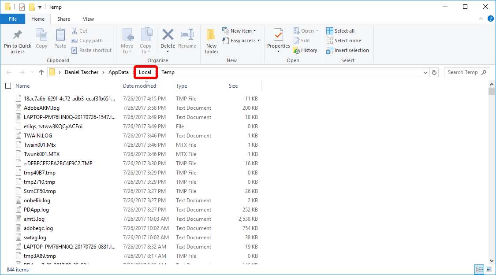Select the etilqs_tvtww3KQCyACEoi file
Screen dimensions: 496x275
53,126
